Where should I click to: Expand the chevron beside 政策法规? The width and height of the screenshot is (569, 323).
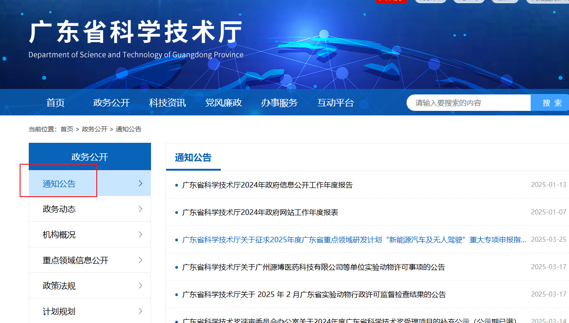point(141,286)
